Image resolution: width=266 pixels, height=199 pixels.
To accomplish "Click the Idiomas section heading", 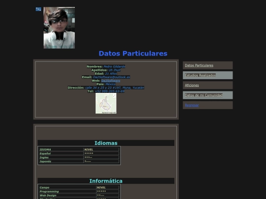I will coord(106,143).
